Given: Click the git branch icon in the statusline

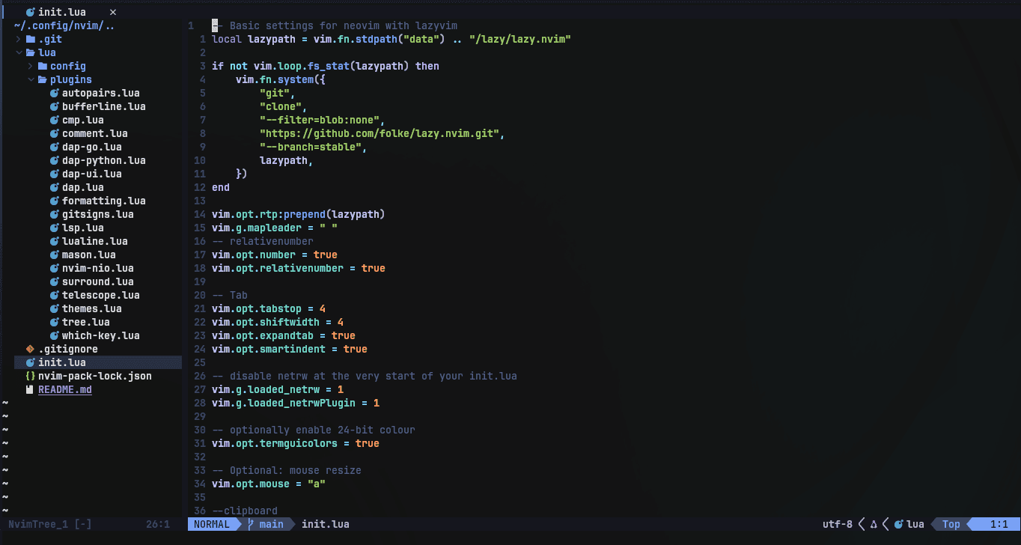Looking at the screenshot, I should pos(251,524).
